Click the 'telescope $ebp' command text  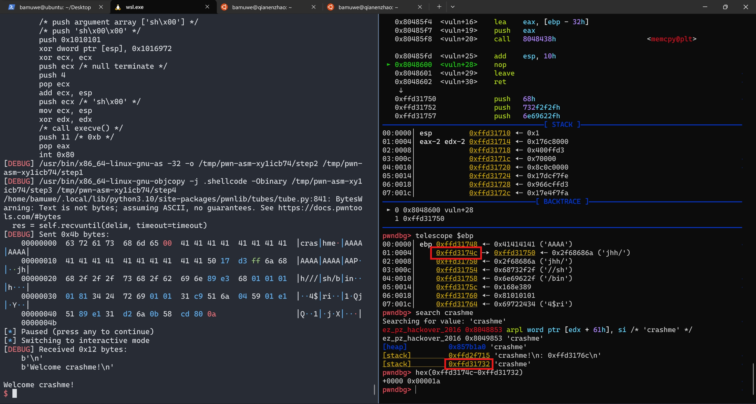point(444,236)
